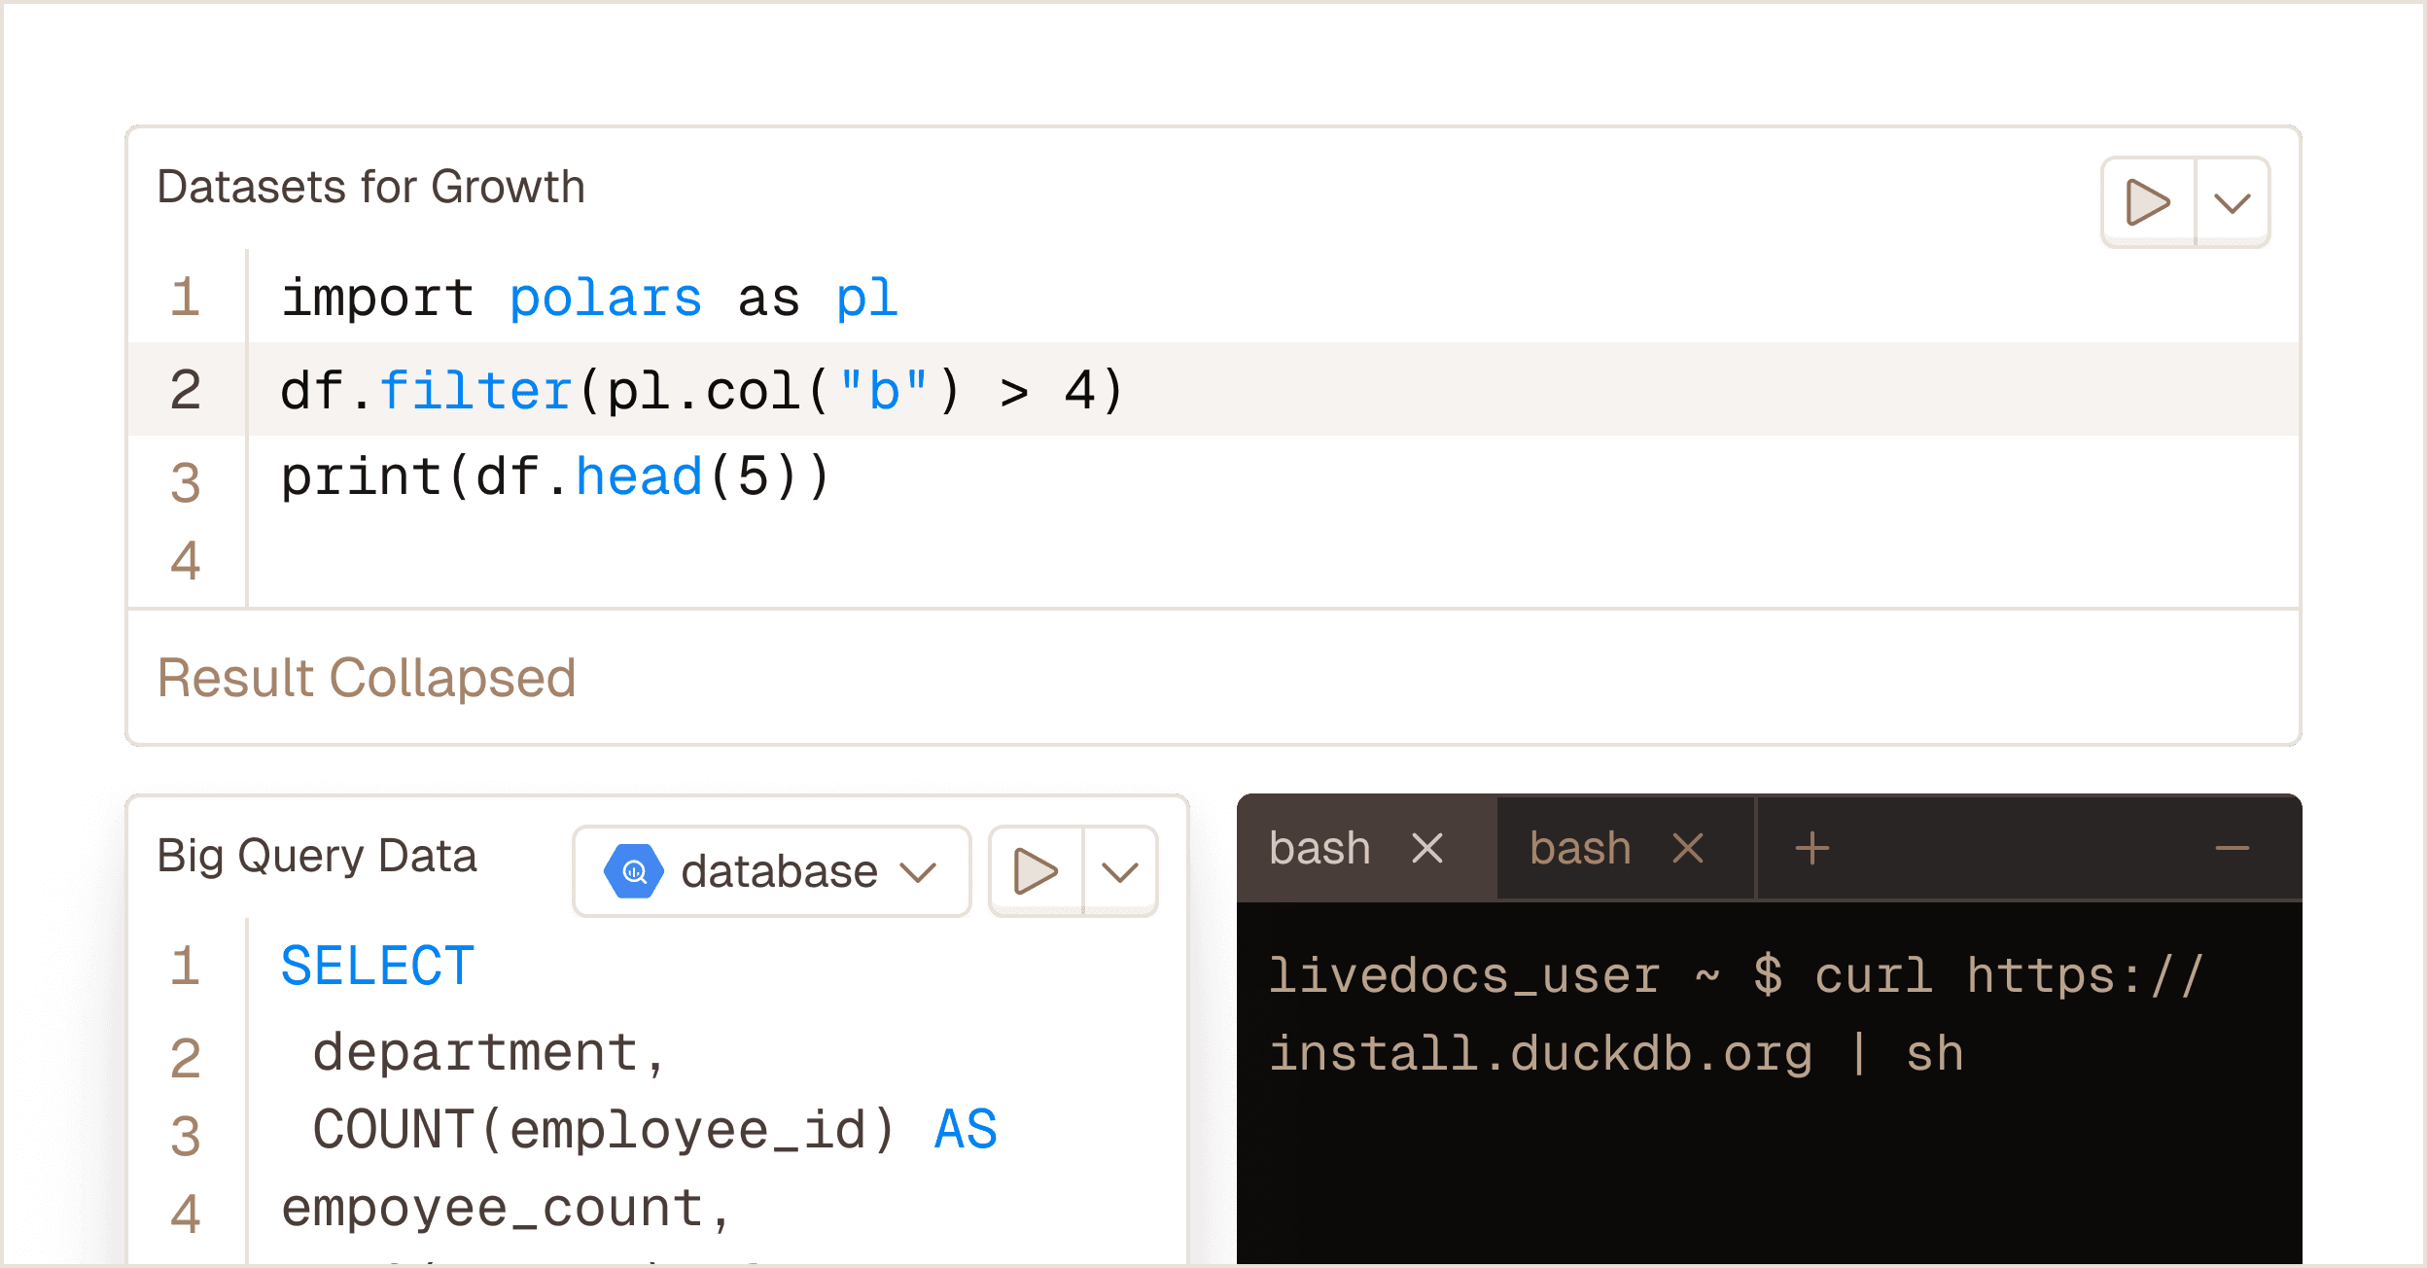
Task: Expand the collapsed result output
Action: (x=367, y=678)
